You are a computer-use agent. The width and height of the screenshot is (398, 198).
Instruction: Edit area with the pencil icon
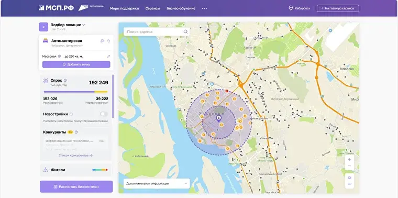(108, 57)
